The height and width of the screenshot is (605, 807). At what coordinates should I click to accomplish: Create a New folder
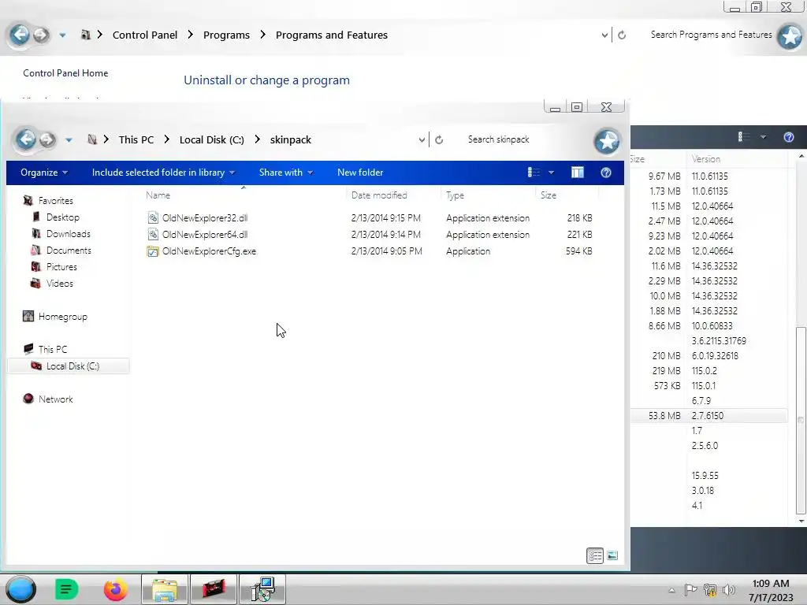click(360, 173)
